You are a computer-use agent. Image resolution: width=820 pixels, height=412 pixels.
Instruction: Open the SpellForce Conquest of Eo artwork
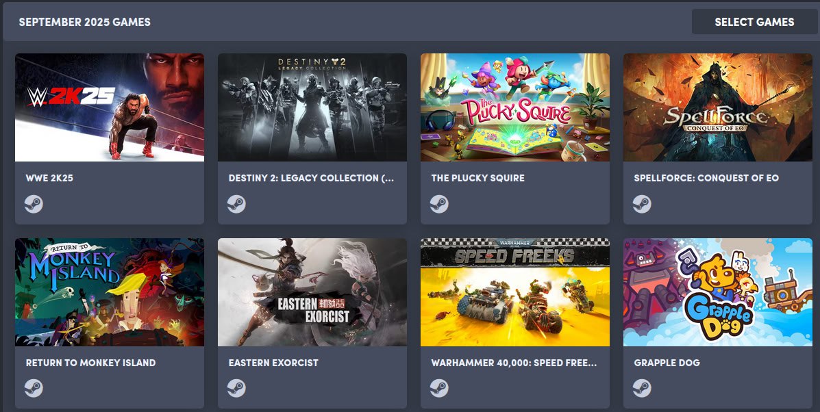(717, 107)
